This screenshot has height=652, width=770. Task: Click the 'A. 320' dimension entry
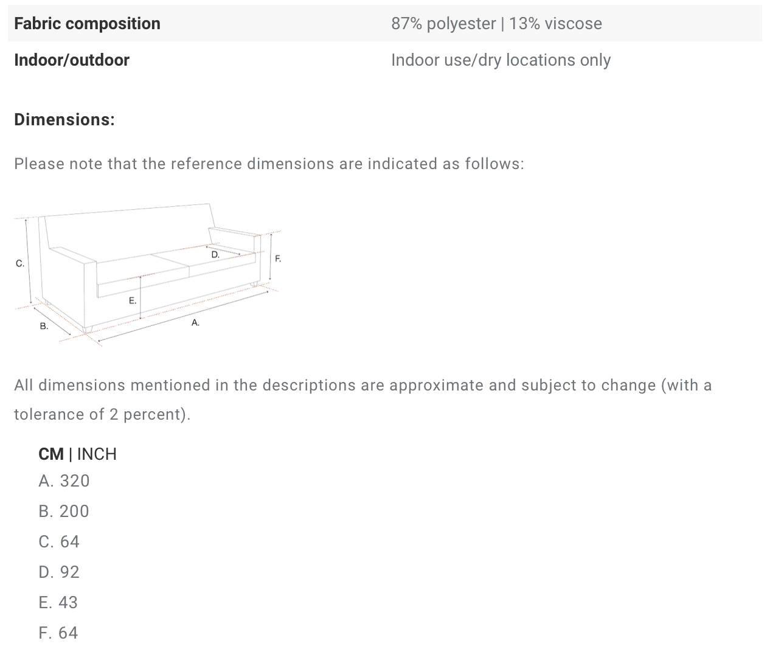(x=64, y=481)
